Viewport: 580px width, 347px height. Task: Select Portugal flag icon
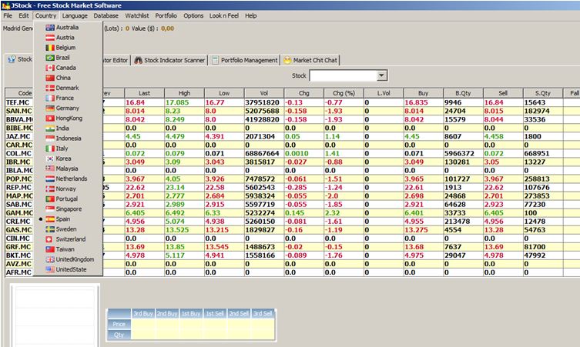pyautogui.click(x=50, y=199)
